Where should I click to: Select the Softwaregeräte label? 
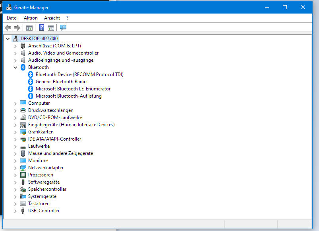(44, 182)
